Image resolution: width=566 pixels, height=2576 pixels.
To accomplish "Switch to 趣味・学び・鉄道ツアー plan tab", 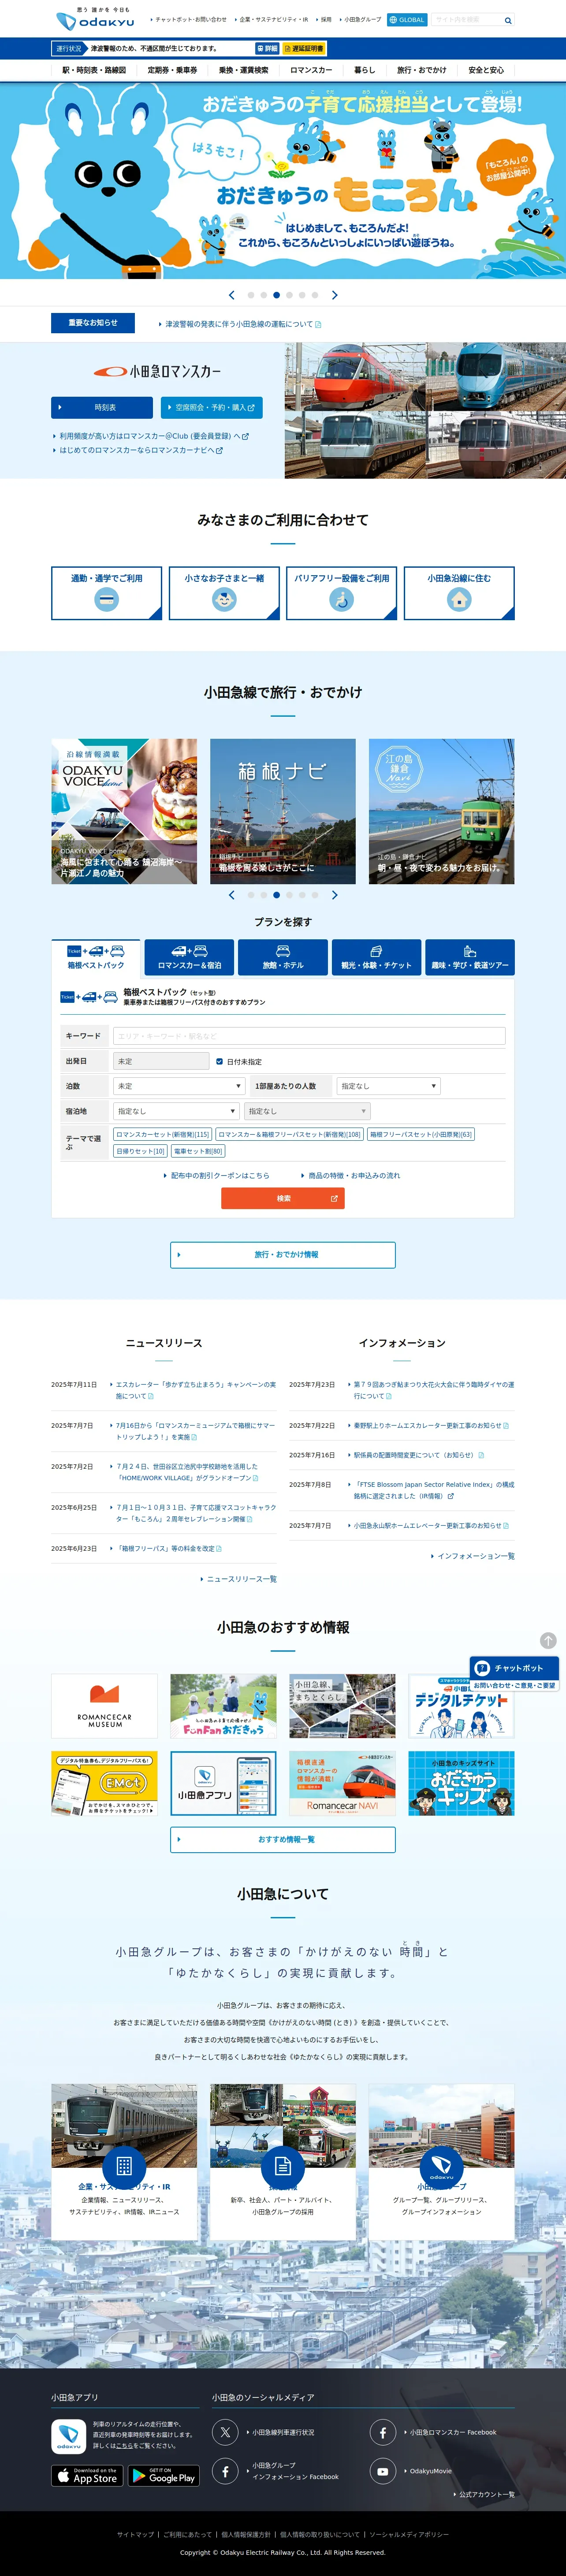I will [x=470, y=957].
